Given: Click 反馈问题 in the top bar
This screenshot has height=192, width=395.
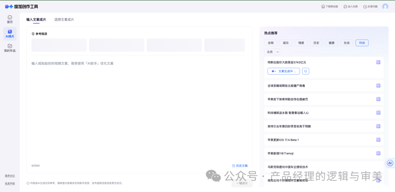Looking at the screenshot, I should (x=370, y=7).
